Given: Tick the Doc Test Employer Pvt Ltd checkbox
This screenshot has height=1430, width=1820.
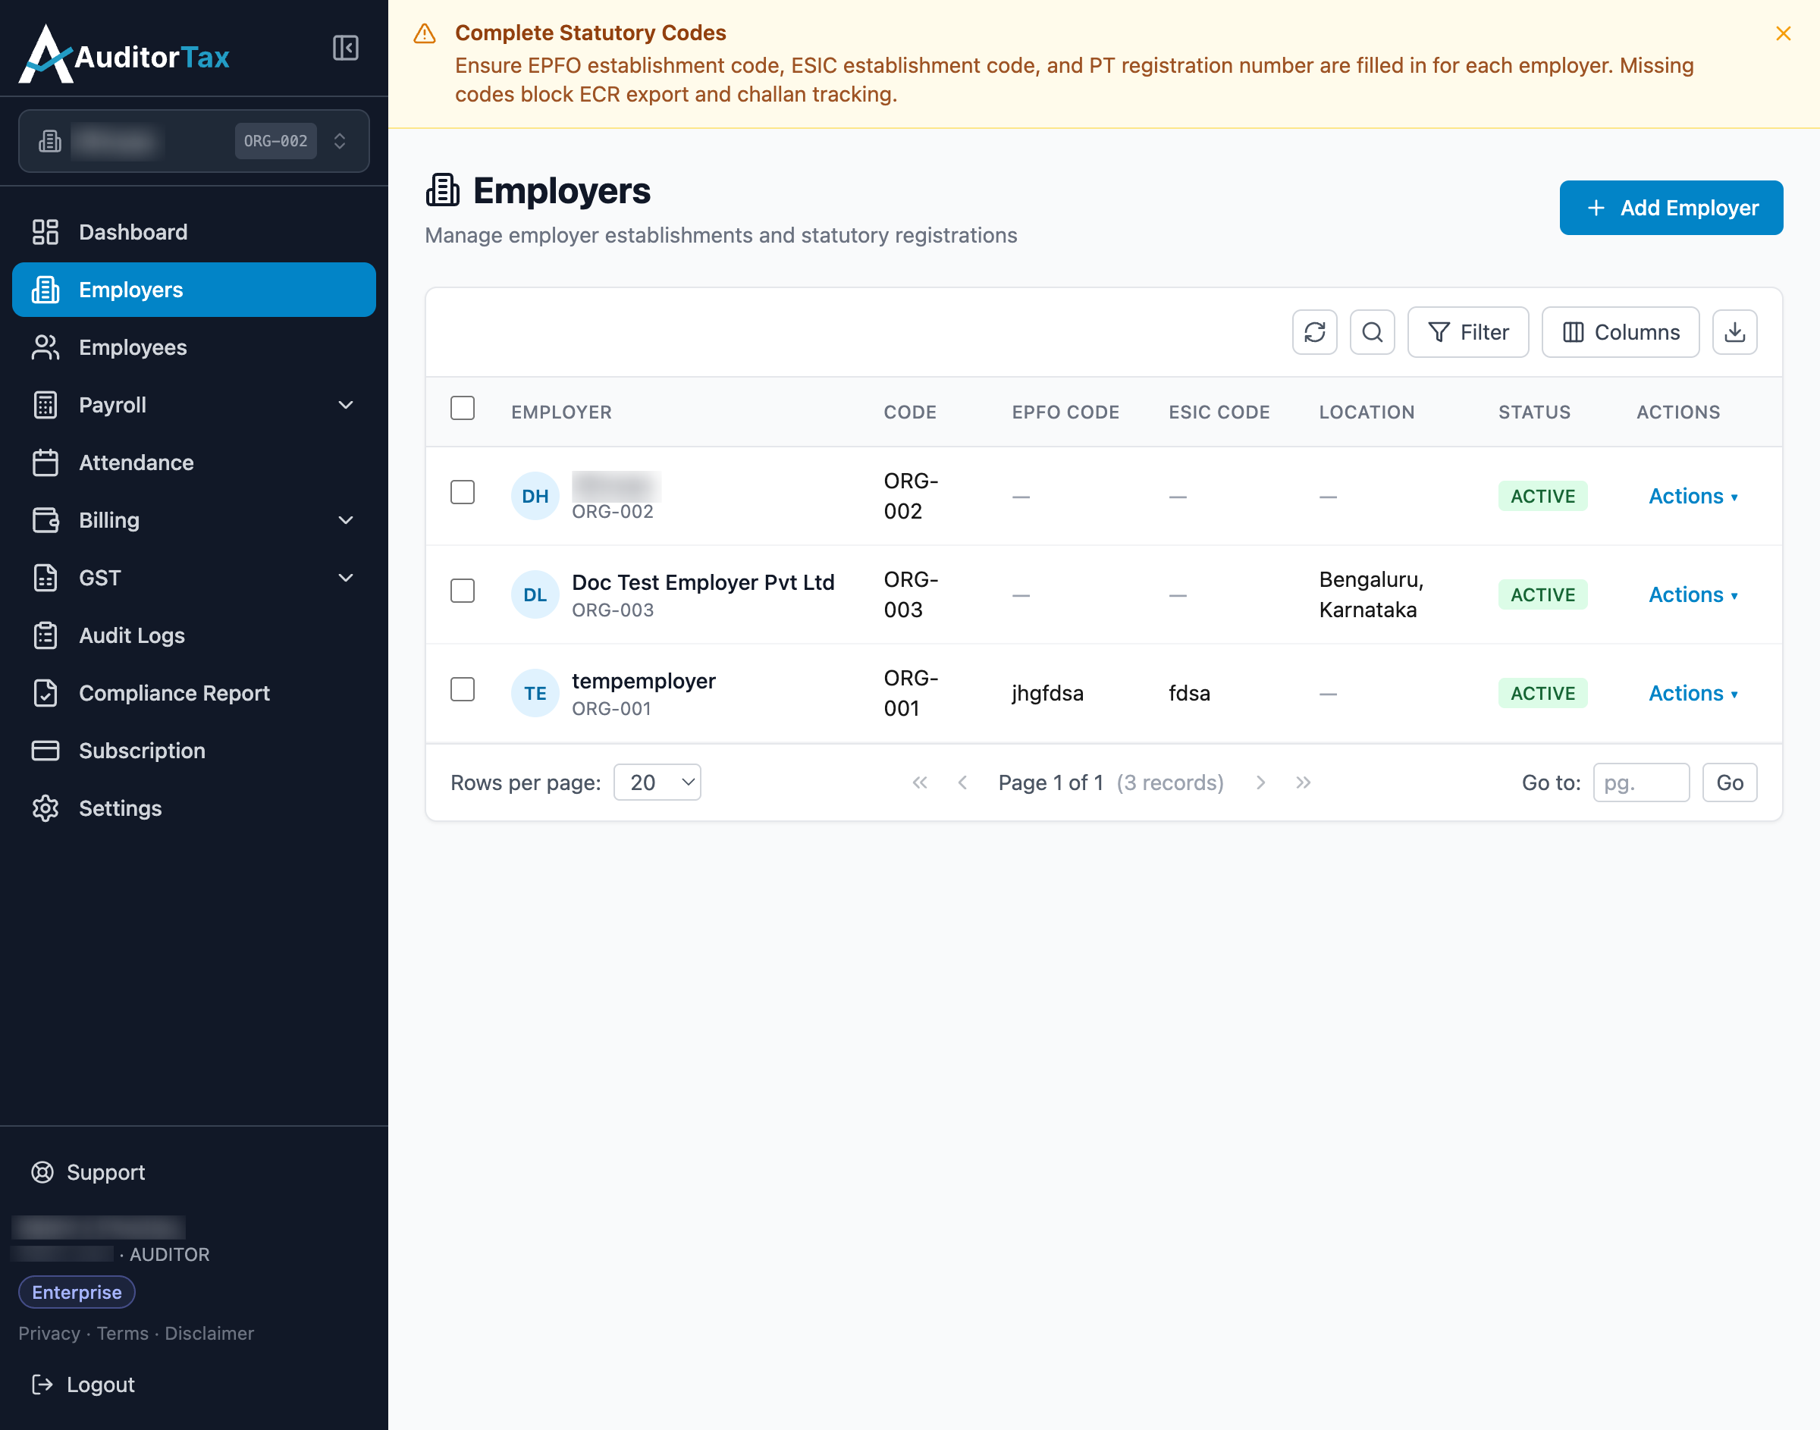Looking at the screenshot, I should (462, 590).
